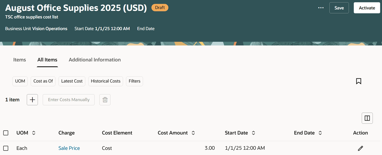Screen dimensions: 382x155
Task: Check the Each row checkbox
Action: (x=6, y=148)
